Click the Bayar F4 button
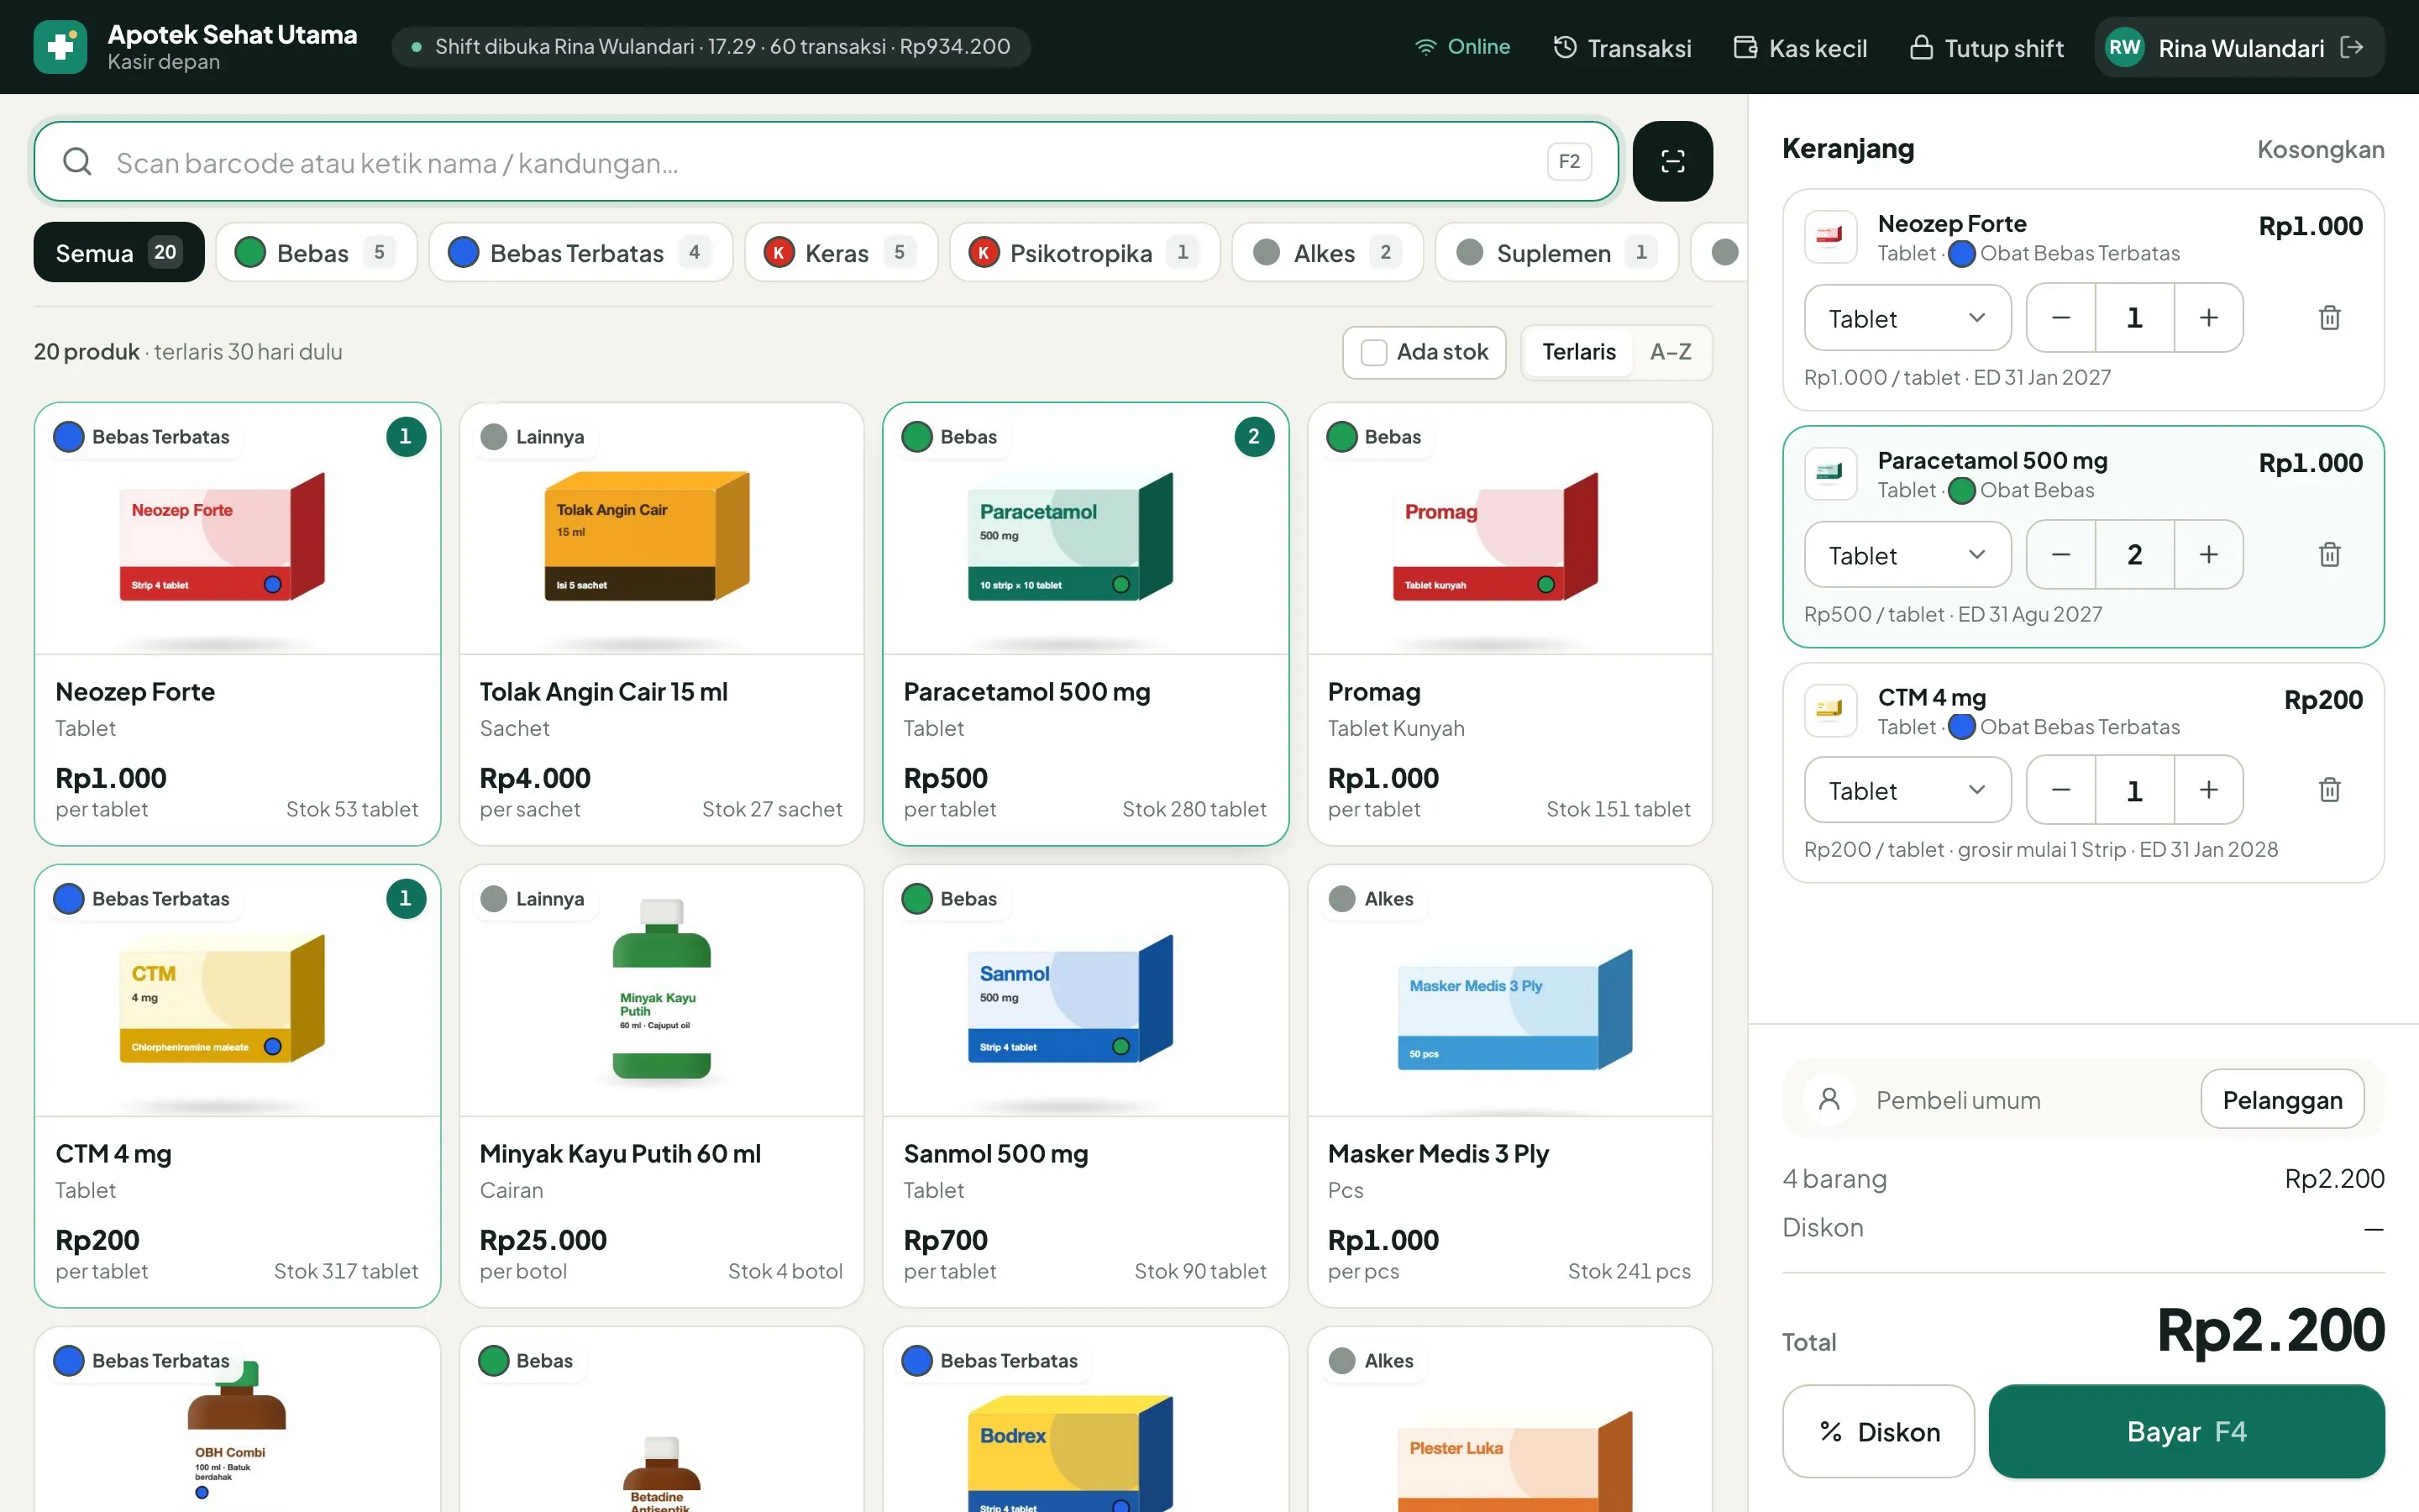Image resolution: width=2419 pixels, height=1512 pixels. (x=2186, y=1431)
